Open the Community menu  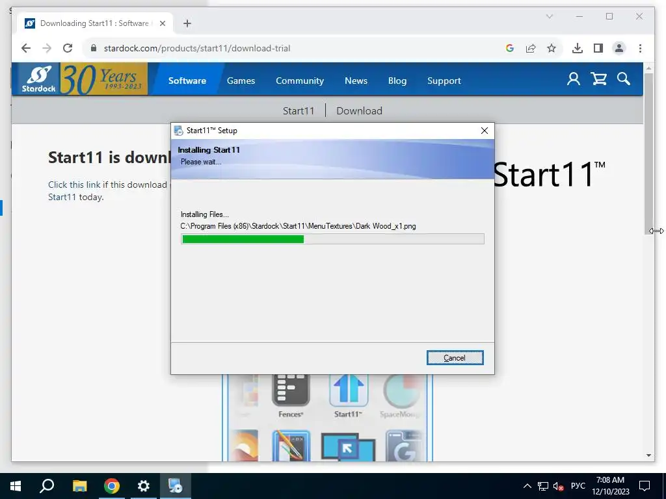pos(299,81)
